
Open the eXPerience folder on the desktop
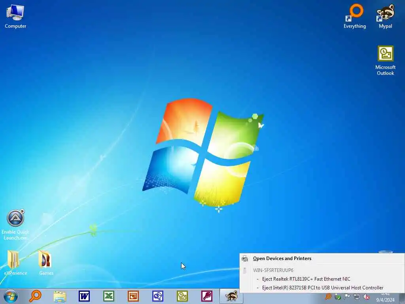pos(15,262)
